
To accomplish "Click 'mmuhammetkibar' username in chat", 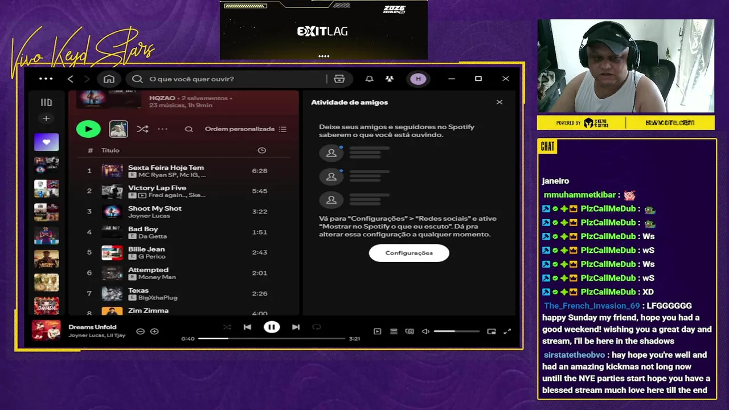I will pyautogui.click(x=580, y=195).
